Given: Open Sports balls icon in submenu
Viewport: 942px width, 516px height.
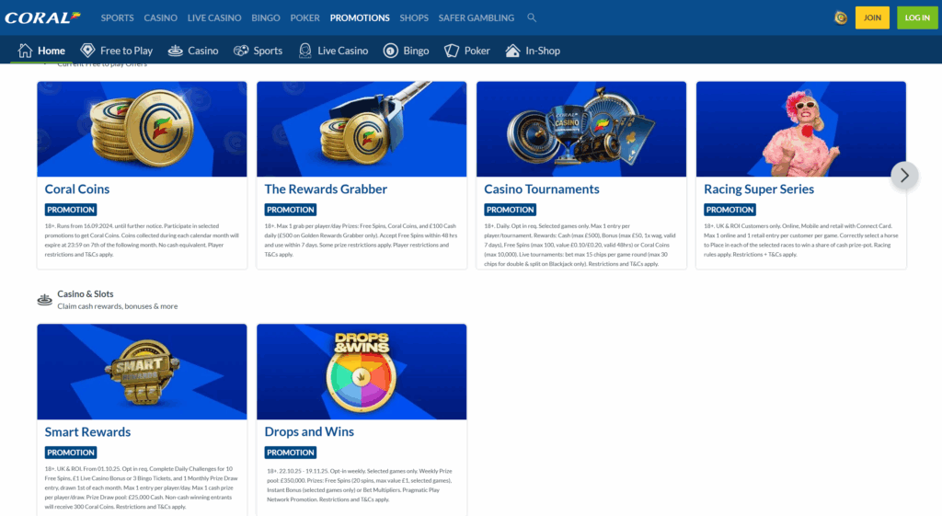Looking at the screenshot, I should 241,51.
